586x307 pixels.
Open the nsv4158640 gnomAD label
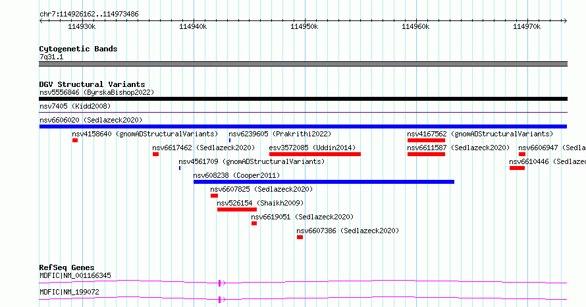(x=145, y=134)
